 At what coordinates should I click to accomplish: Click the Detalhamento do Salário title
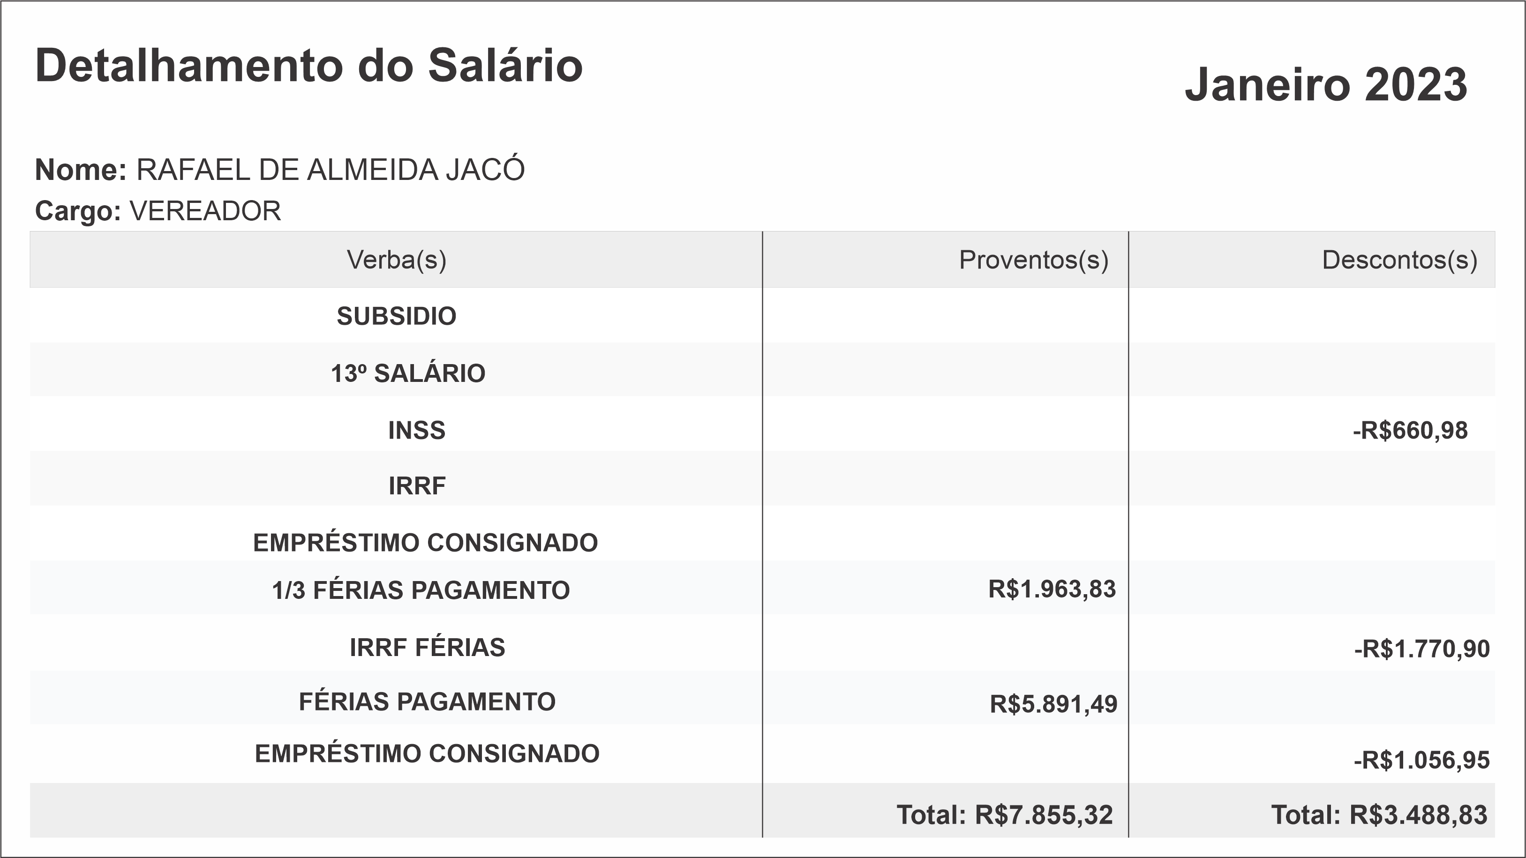pyautogui.click(x=308, y=66)
